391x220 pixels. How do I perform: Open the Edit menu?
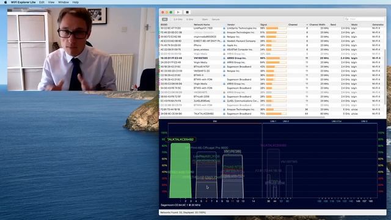(42, 2)
